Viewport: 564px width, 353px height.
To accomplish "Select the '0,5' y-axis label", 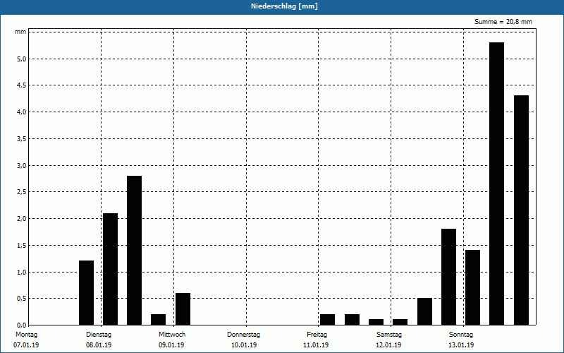I will point(22,299).
